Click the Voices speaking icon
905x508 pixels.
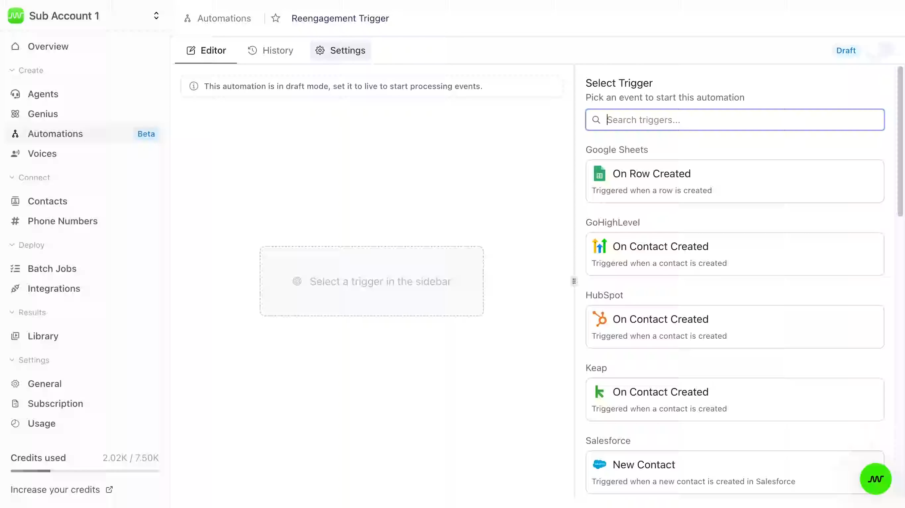(15, 153)
